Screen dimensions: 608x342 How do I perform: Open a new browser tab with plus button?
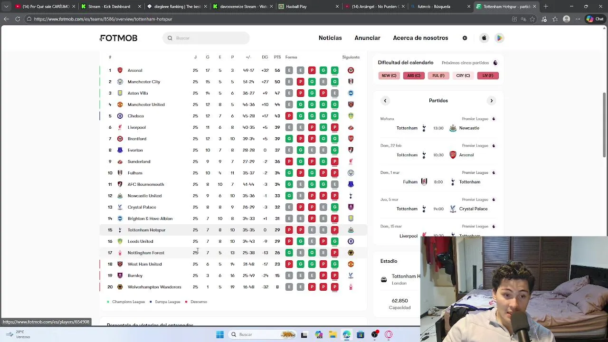coord(546,7)
